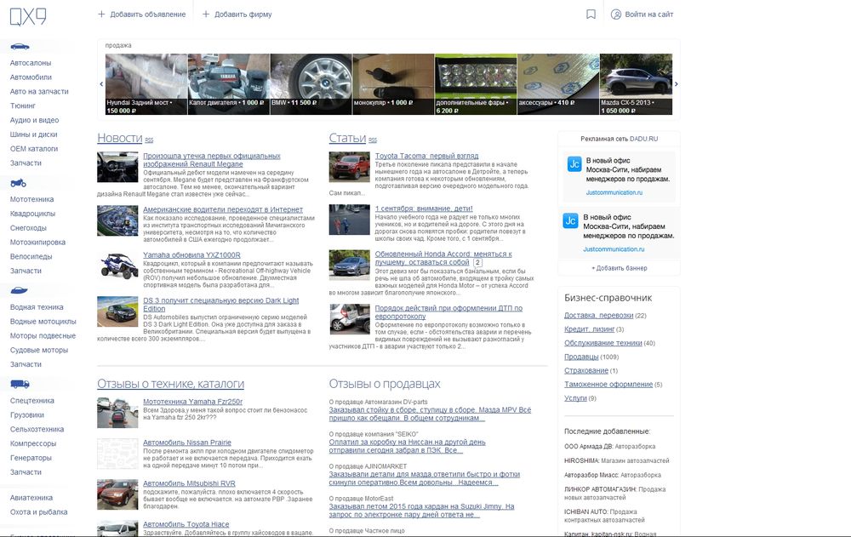Click the truck category icon in sidebar
Viewport: 851px width, 537px height.
pyautogui.click(x=20, y=385)
